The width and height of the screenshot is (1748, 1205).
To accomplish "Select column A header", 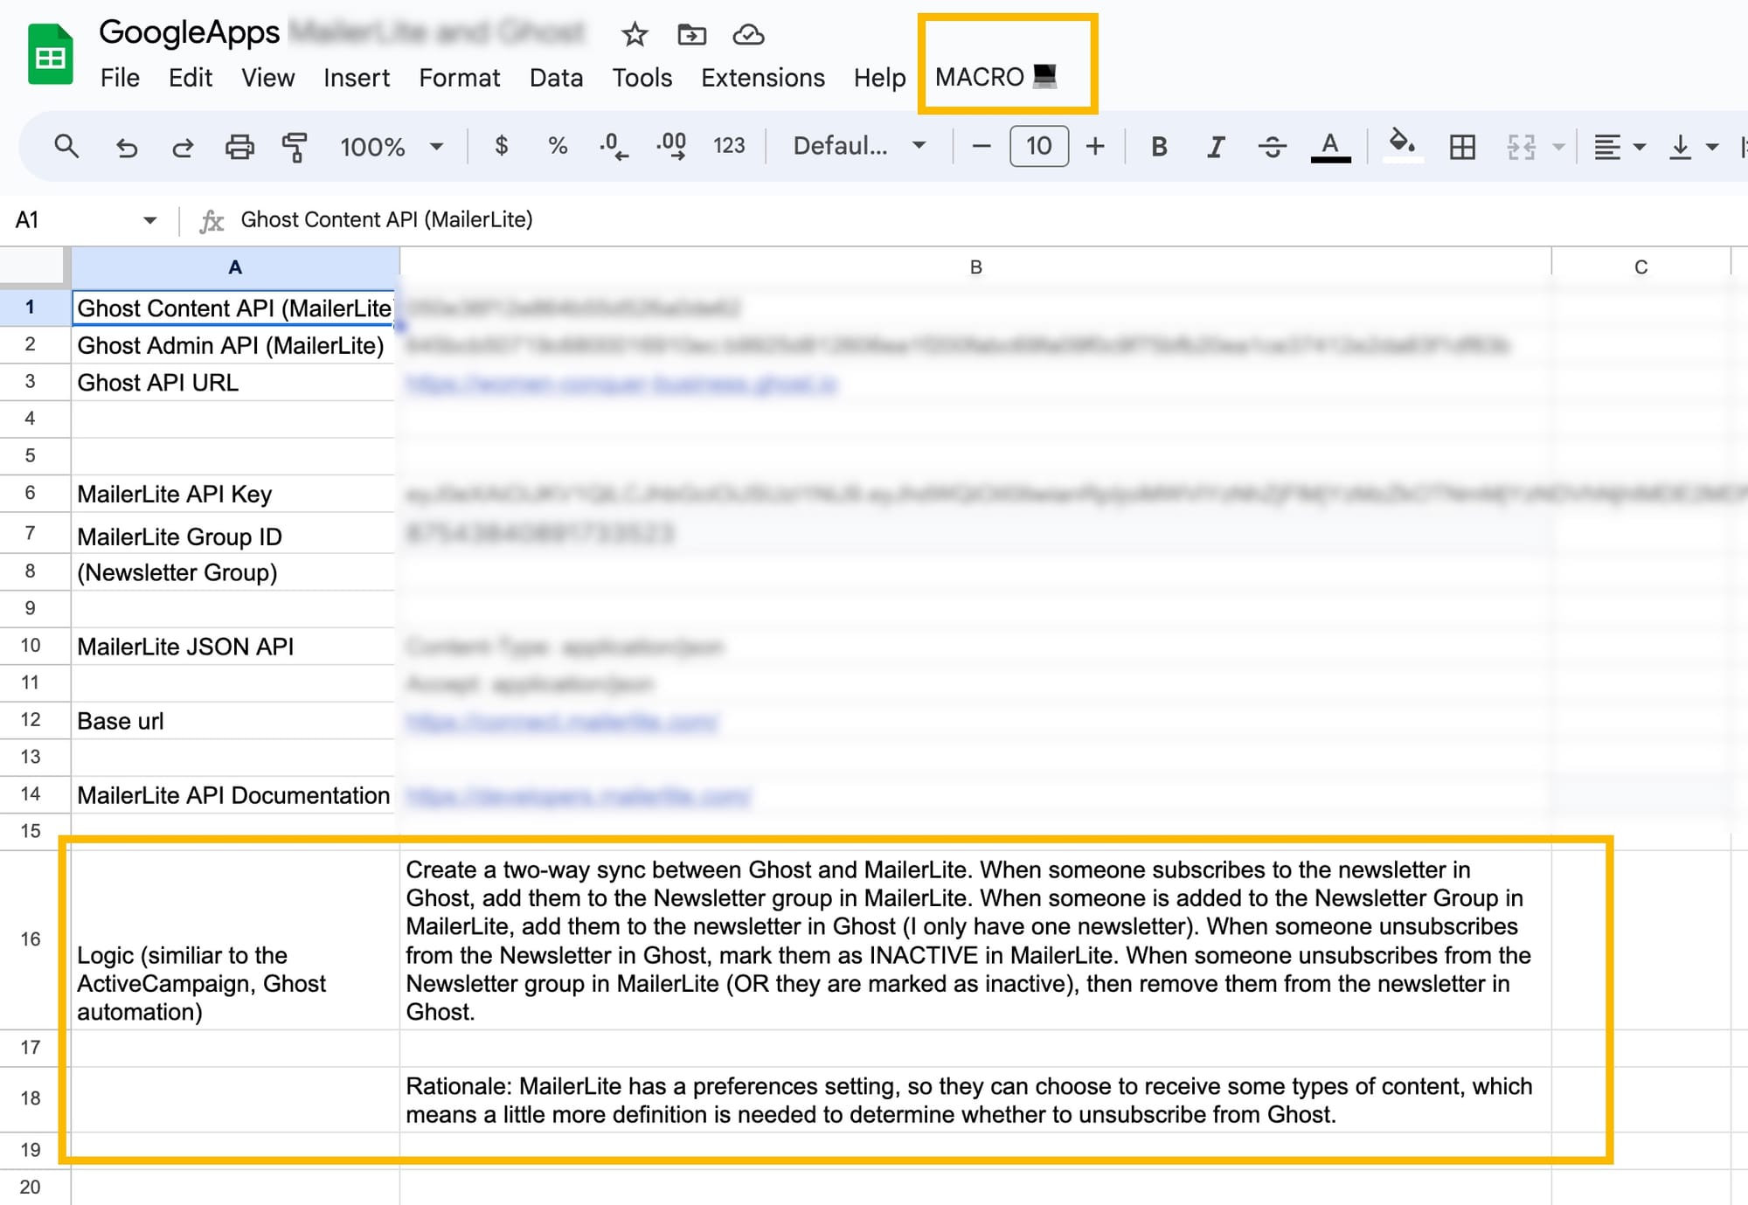I will (x=235, y=267).
